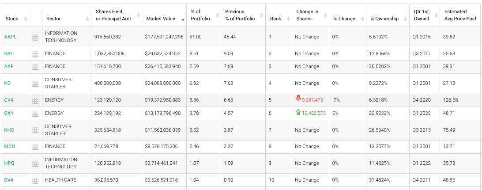This screenshot has width=482, height=190.
Task: Open the KO stock link
Action: (x=8, y=83)
